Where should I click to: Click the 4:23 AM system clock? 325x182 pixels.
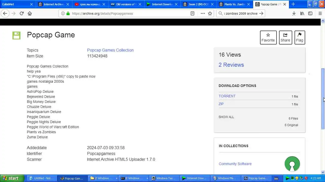(316, 178)
